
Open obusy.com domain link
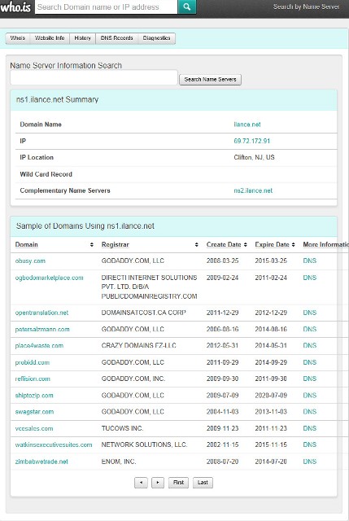tap(30, 260)
